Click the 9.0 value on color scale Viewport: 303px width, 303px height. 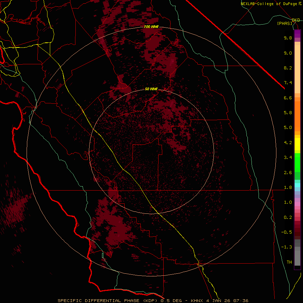point(288,53)
